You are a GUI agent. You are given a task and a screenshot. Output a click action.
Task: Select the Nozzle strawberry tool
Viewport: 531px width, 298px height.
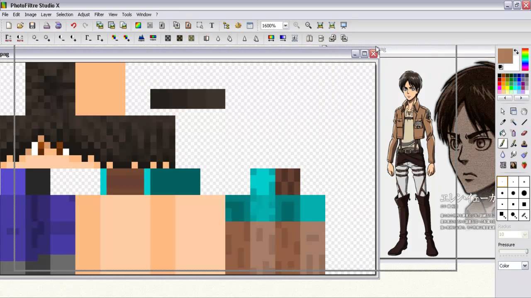point(524,165)
